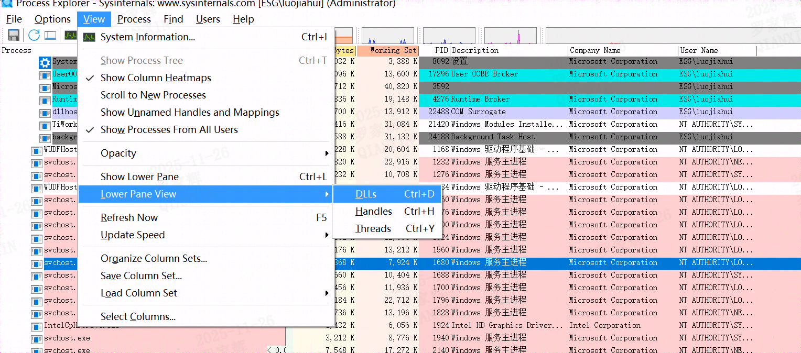801x353 pixels.
Task: Select the Runtime Broker description cell
Action: tap(480, 99)
